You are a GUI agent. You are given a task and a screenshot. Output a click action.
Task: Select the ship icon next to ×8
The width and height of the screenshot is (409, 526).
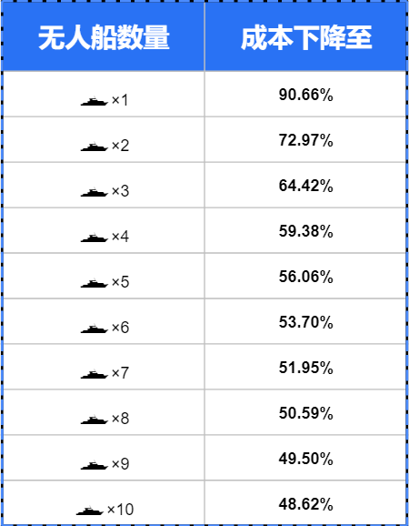[95, 420]
